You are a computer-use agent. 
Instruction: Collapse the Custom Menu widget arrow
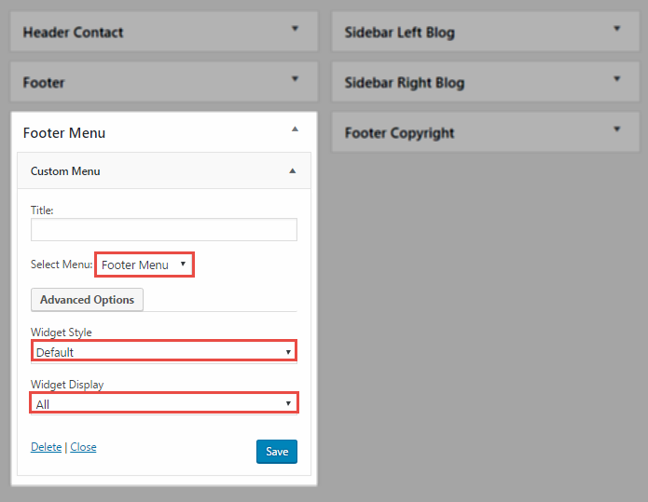click(293, 171)
